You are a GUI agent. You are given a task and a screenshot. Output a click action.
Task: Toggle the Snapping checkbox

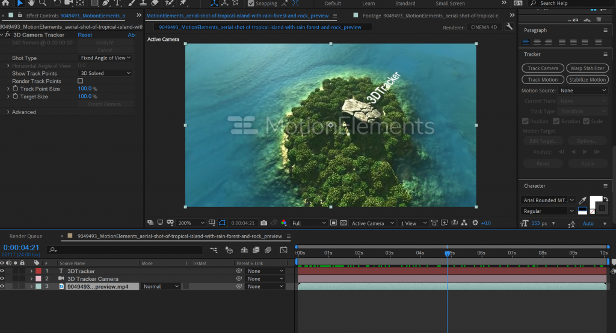[x=250, y=4]
